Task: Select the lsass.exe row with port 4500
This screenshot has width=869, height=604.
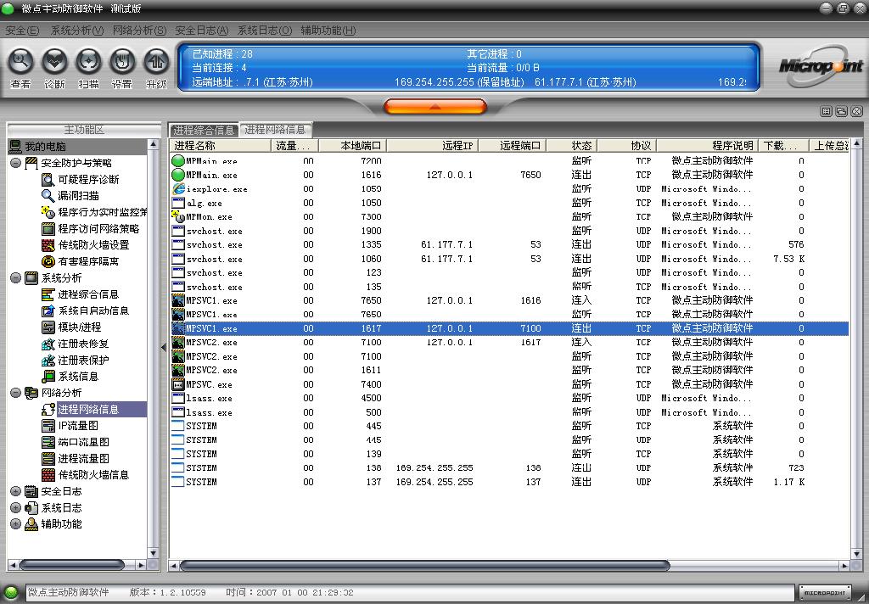Action: (509, 399)
